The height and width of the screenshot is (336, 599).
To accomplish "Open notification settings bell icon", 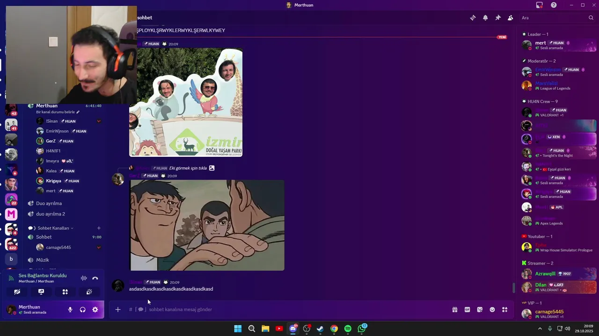I will [485, 18].
